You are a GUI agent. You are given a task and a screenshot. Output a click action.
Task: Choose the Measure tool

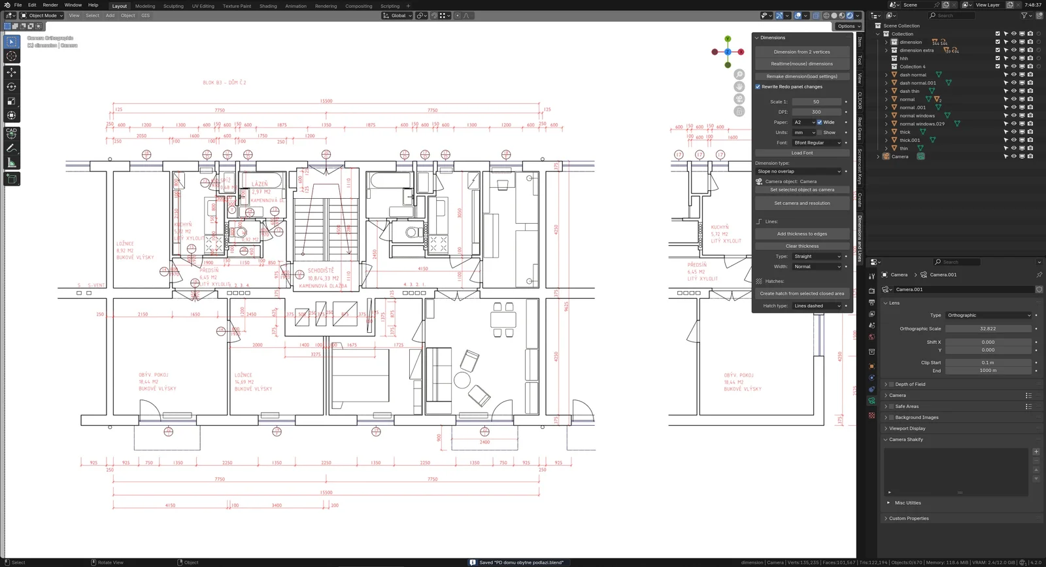pos(11,163)
